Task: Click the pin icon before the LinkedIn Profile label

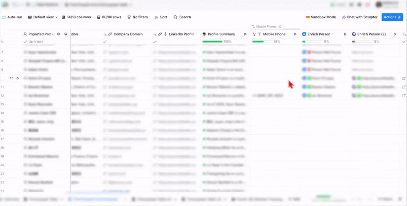Action: point(165,34)
